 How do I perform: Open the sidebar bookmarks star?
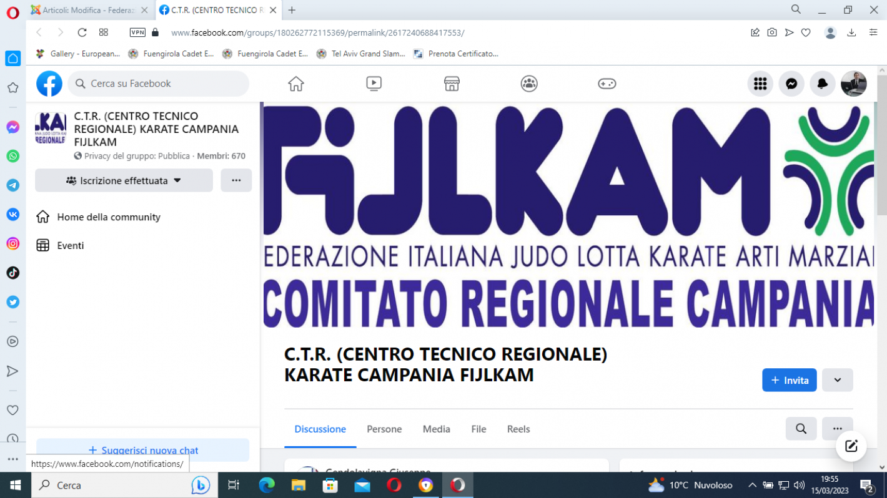tap(12, 88)
